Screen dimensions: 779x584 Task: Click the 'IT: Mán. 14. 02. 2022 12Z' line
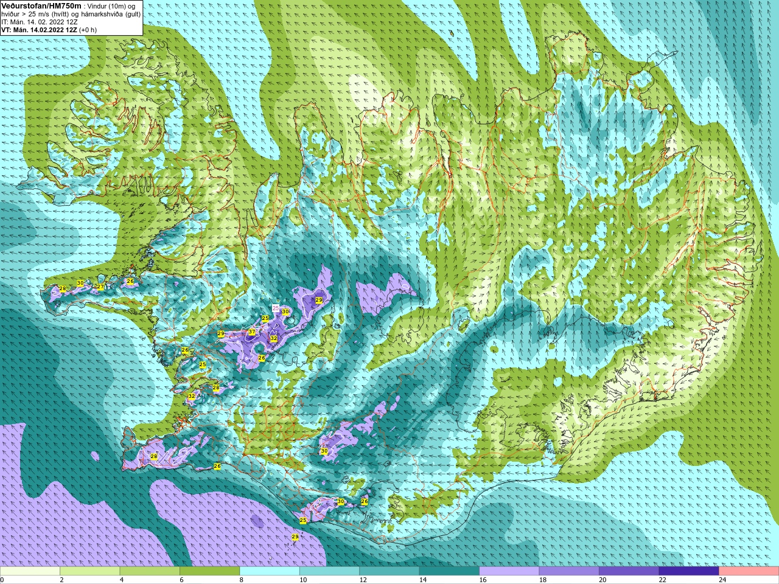click(x=39, y=22)
